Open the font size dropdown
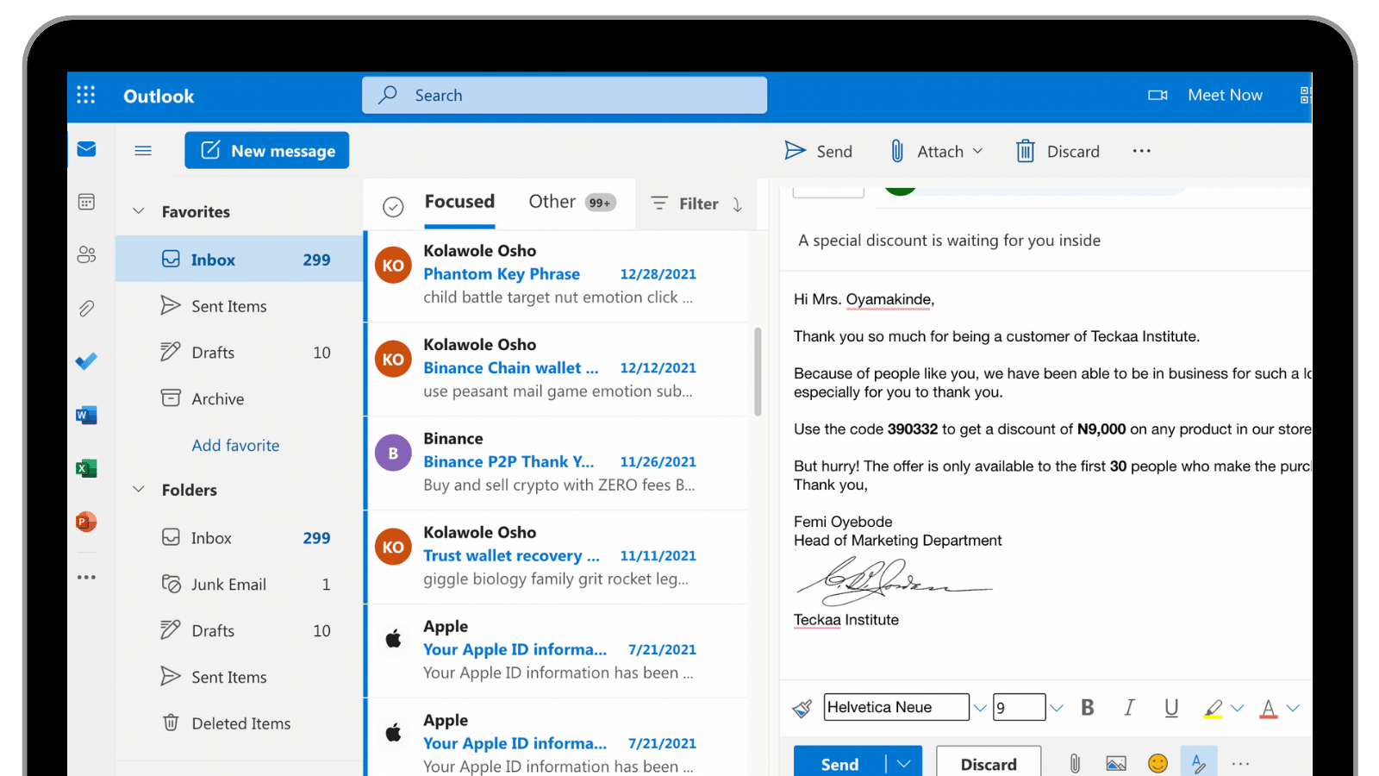 pyautogui.click(x=1057, y=708)
